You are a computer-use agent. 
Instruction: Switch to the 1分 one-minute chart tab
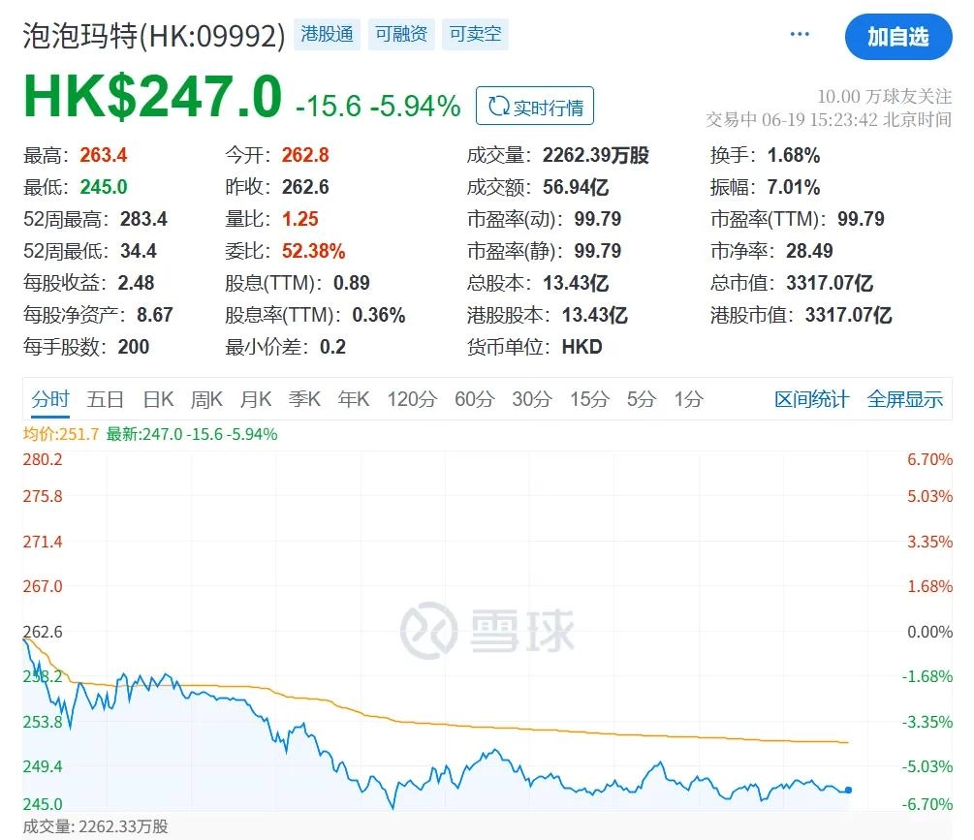click(689, 398)
